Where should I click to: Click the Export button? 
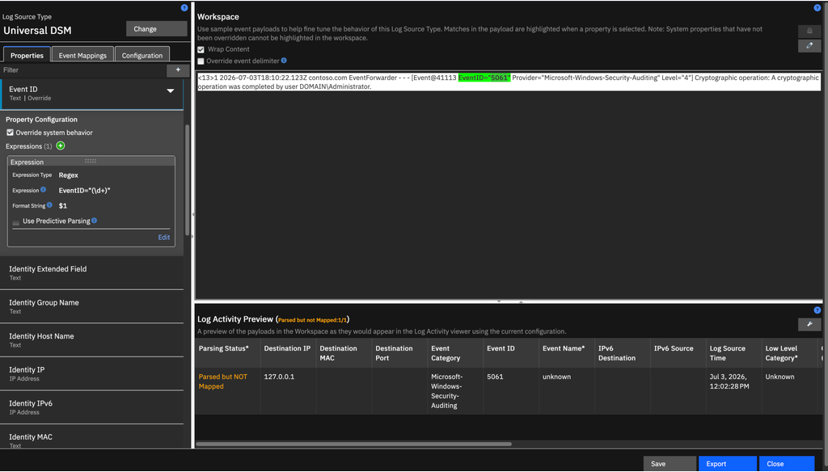(x=728, y=464)
